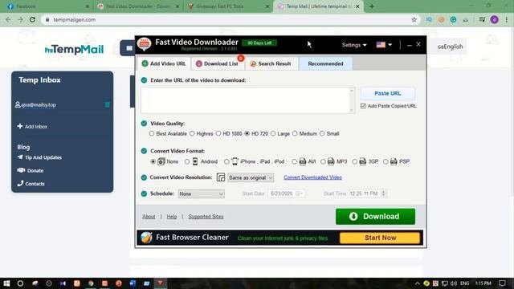The image size is (514, 289).
Task: Open a new Chrome tab
Action: click(372, 6)
